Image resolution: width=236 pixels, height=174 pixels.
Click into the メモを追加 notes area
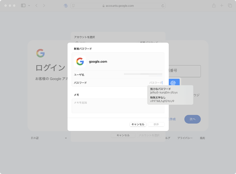click(x=118, y=106)
